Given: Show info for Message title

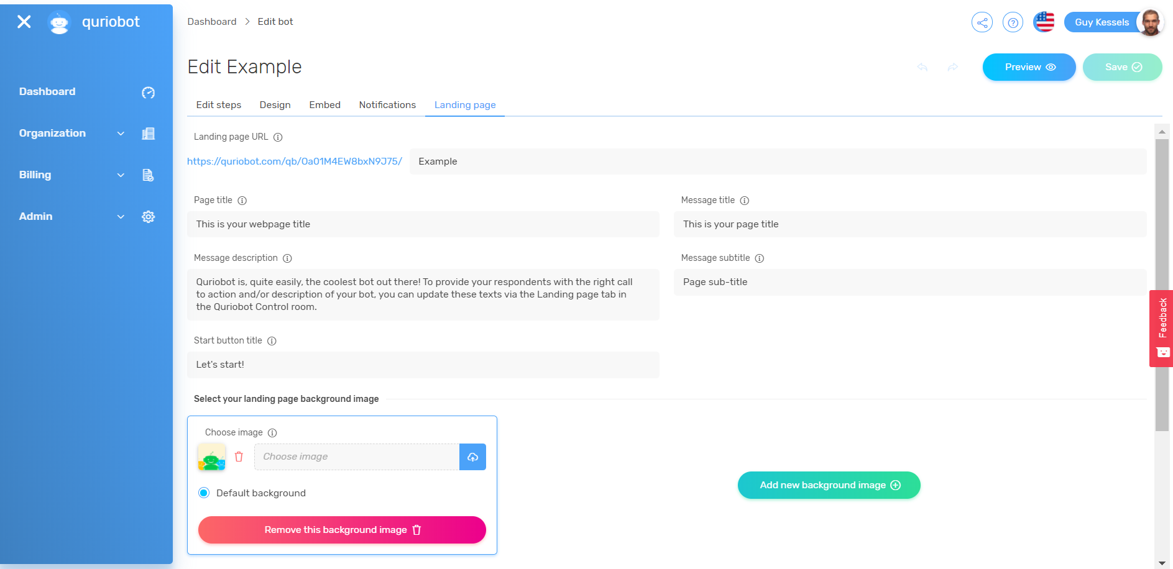Looking at the screenshot, I should click(x=745, y=201).
